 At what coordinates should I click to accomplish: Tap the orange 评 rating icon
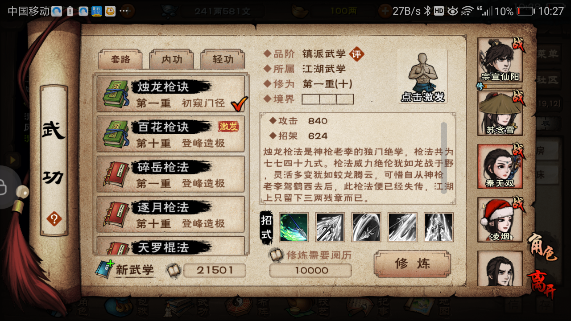[356, 54]
